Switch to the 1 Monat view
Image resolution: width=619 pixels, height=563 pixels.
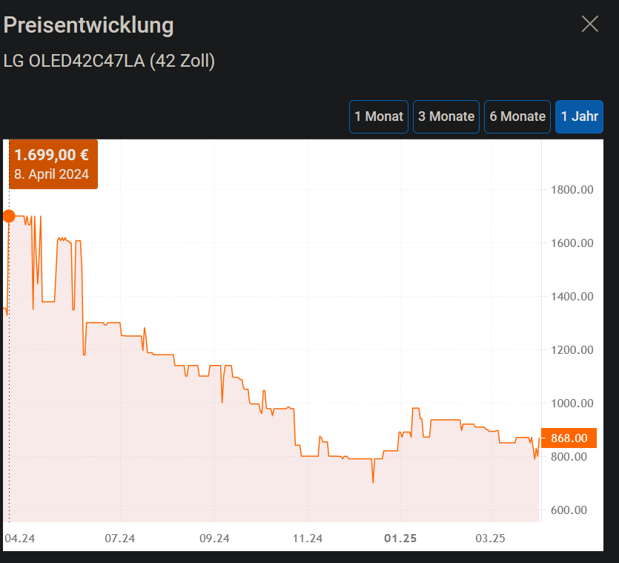point(378,116)
